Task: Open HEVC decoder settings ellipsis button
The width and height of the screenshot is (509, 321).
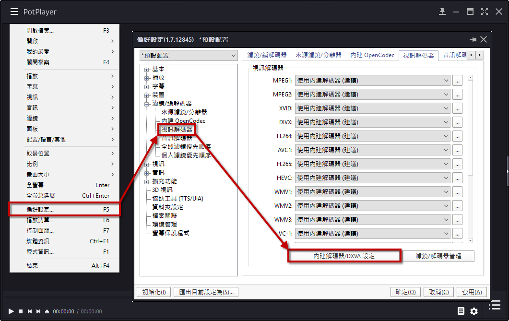Action: click(x=457, y=178)
